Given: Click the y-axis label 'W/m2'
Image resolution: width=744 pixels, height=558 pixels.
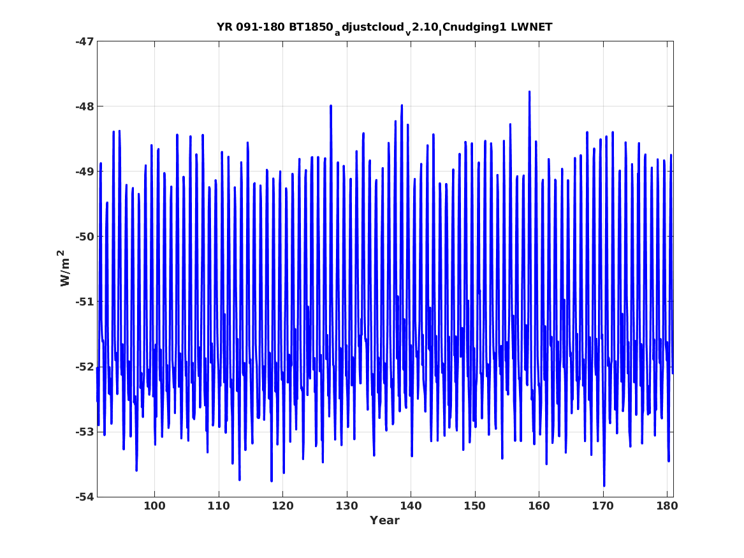Looking at the screenshot, I should (x=64, y=268).
